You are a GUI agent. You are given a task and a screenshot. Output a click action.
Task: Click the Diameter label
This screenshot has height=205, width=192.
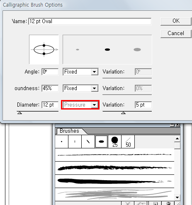click(28, 105)
